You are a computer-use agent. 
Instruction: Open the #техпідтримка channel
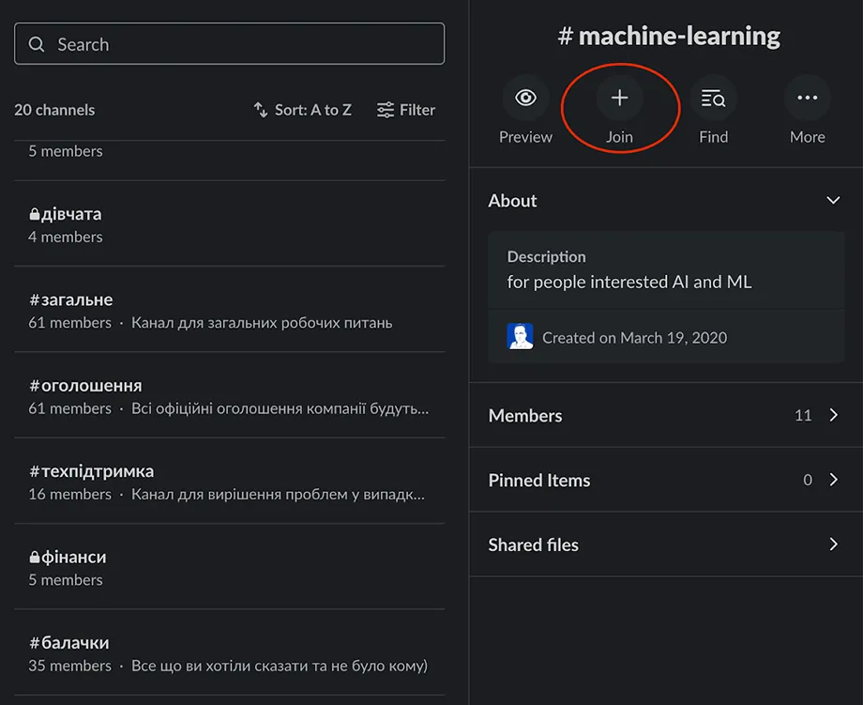(91, 471)
